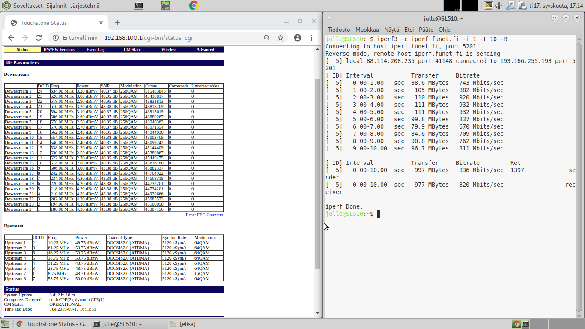Click the terminal's vertical scrollbar
The image size is (585, 329).
tap(579, 171)
